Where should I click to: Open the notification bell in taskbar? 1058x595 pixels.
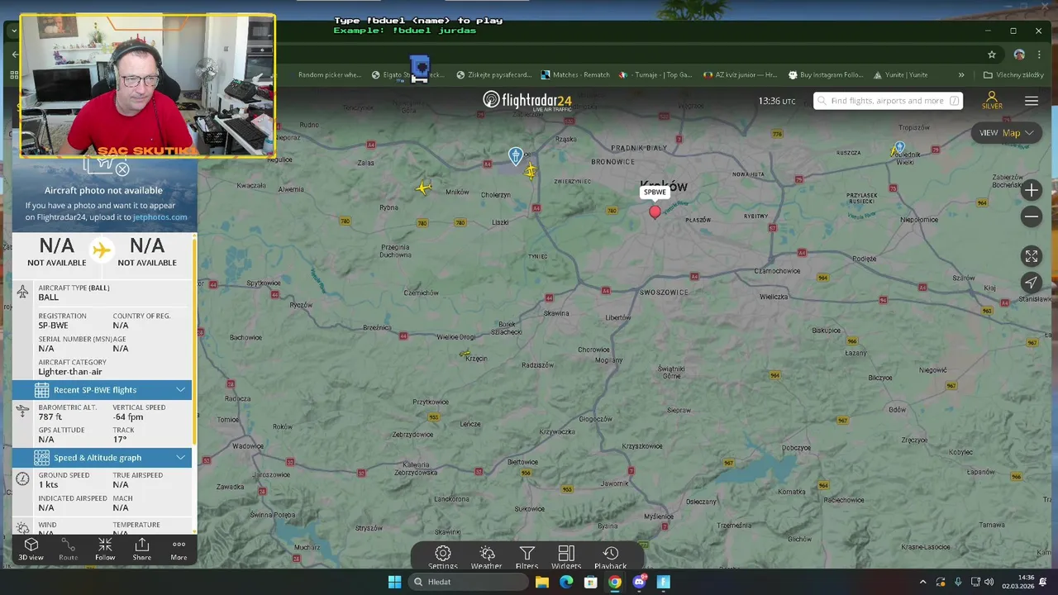tap(1042, 582)
